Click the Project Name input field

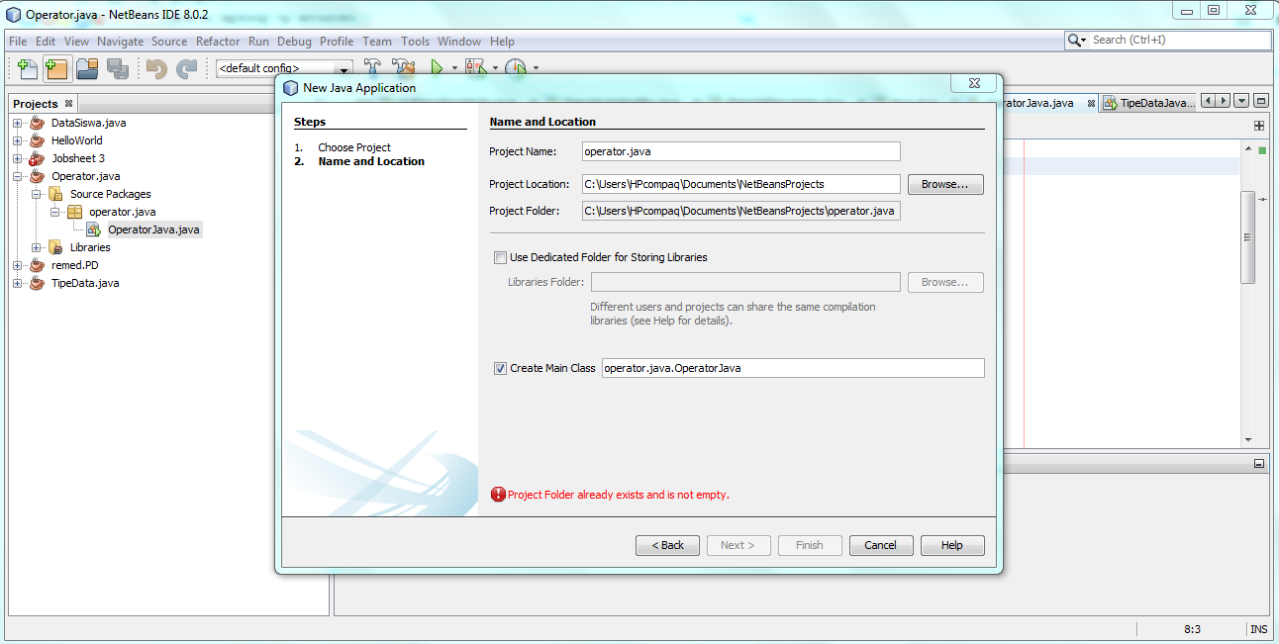pos(740,151)
